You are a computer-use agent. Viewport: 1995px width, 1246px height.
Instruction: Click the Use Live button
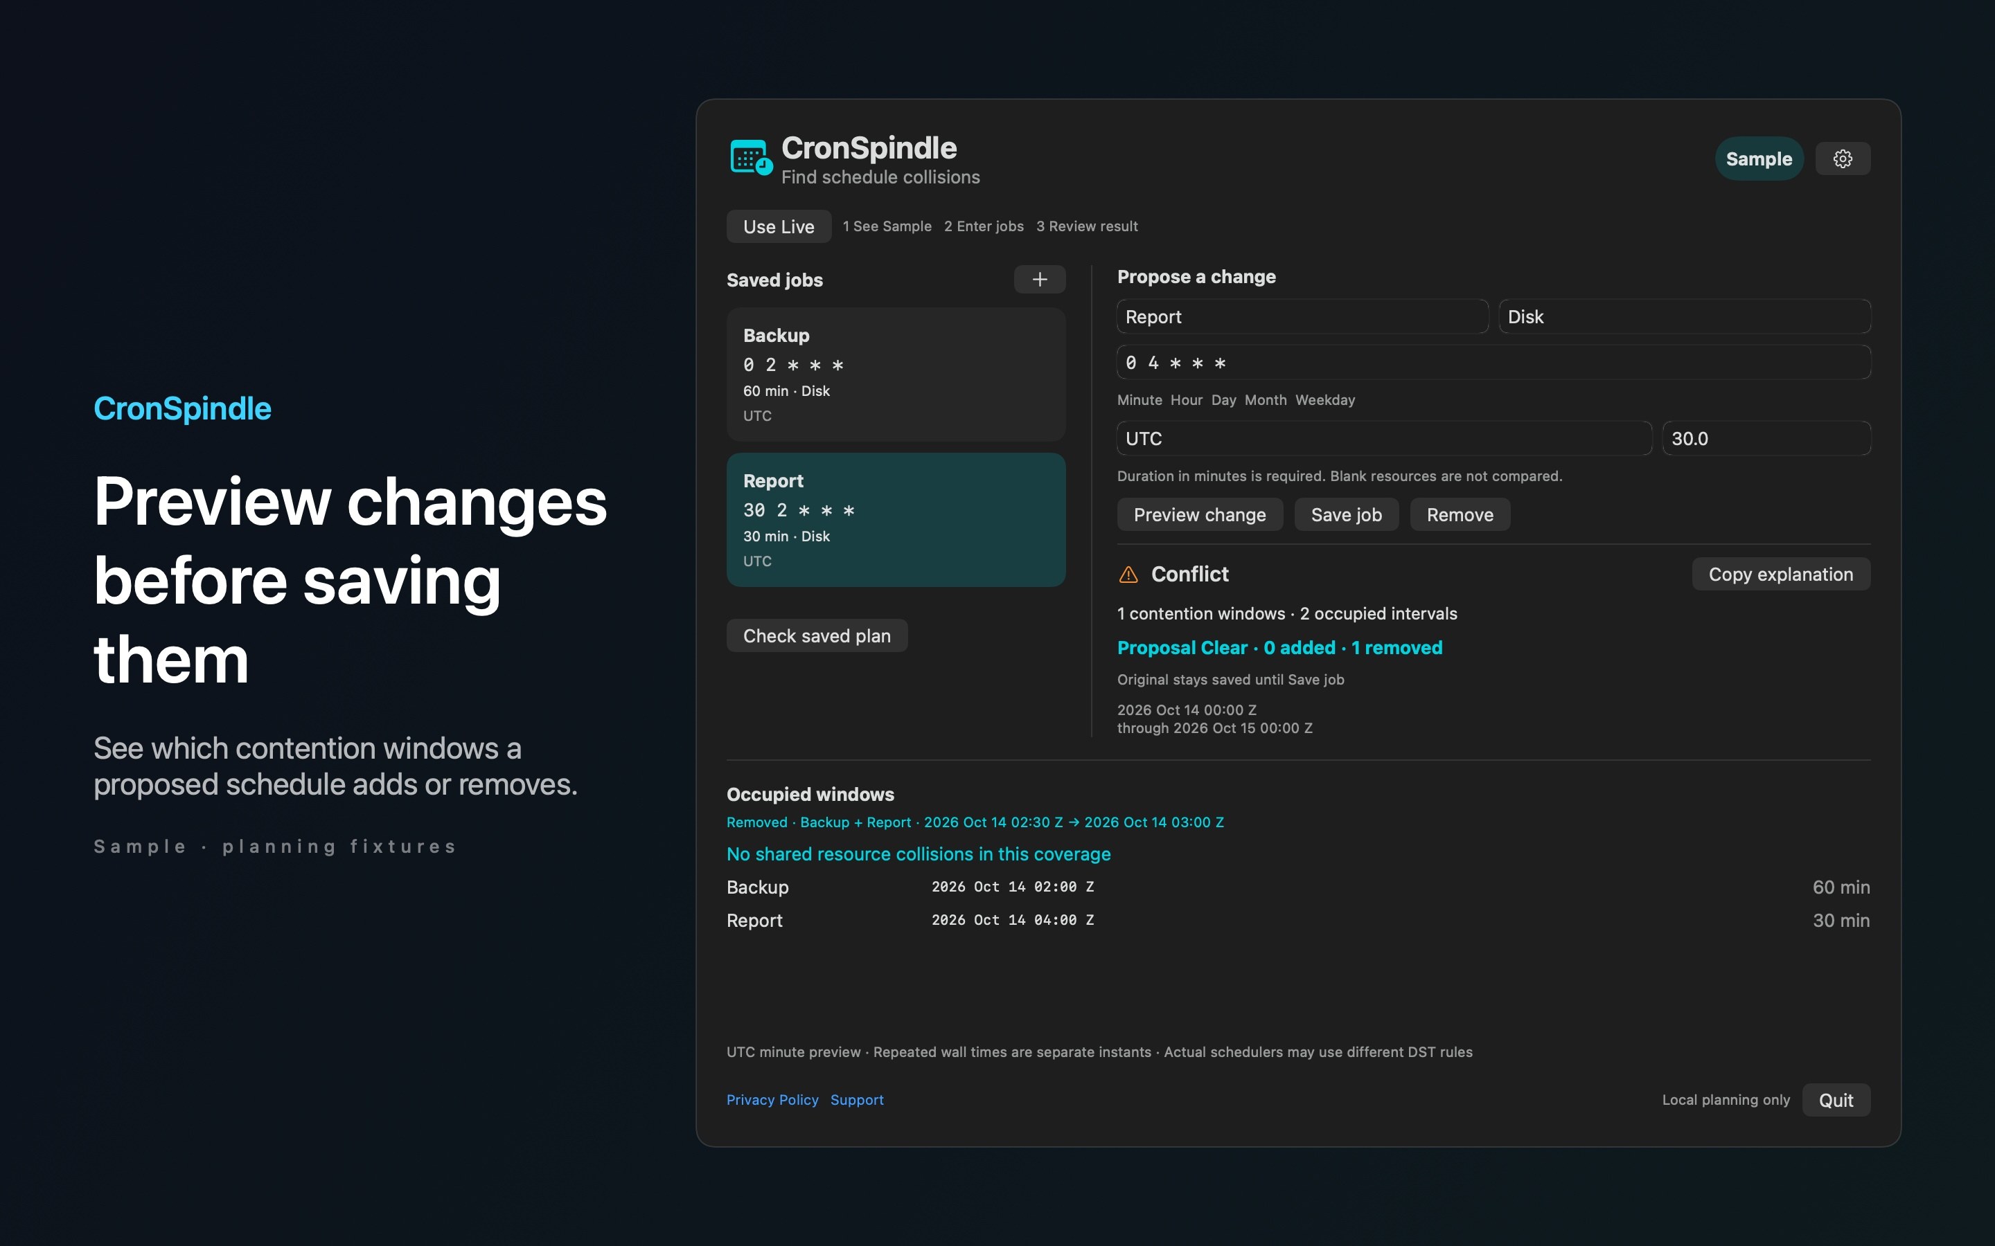pos(778,226)
